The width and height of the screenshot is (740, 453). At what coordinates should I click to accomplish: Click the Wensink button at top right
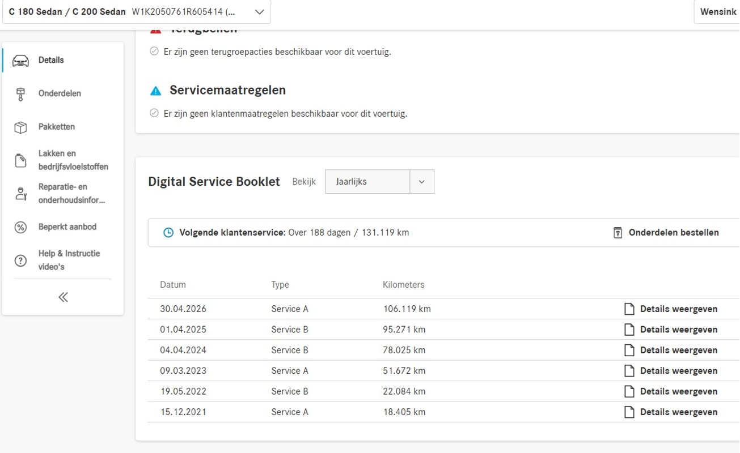point(717,12)
